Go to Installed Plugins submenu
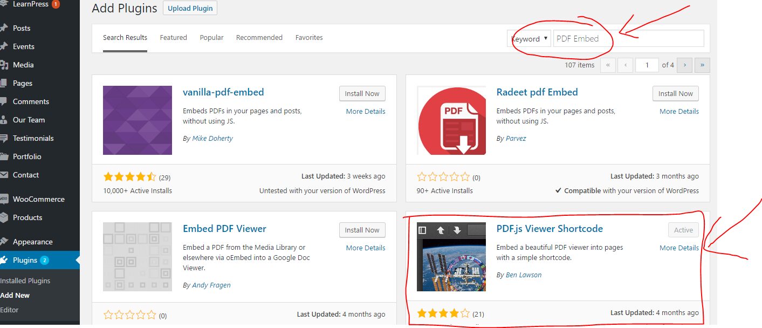Image resolution: width=762 pixels, height=328 pixels. (25, 281)
